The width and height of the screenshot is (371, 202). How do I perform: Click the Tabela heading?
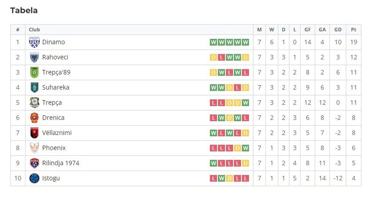click(24, 11)
